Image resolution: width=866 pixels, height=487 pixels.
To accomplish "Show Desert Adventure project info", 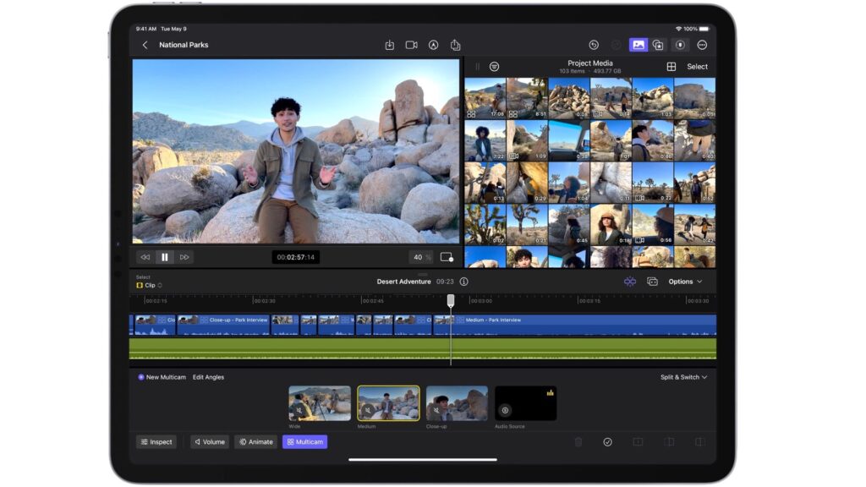I will 464,282.
